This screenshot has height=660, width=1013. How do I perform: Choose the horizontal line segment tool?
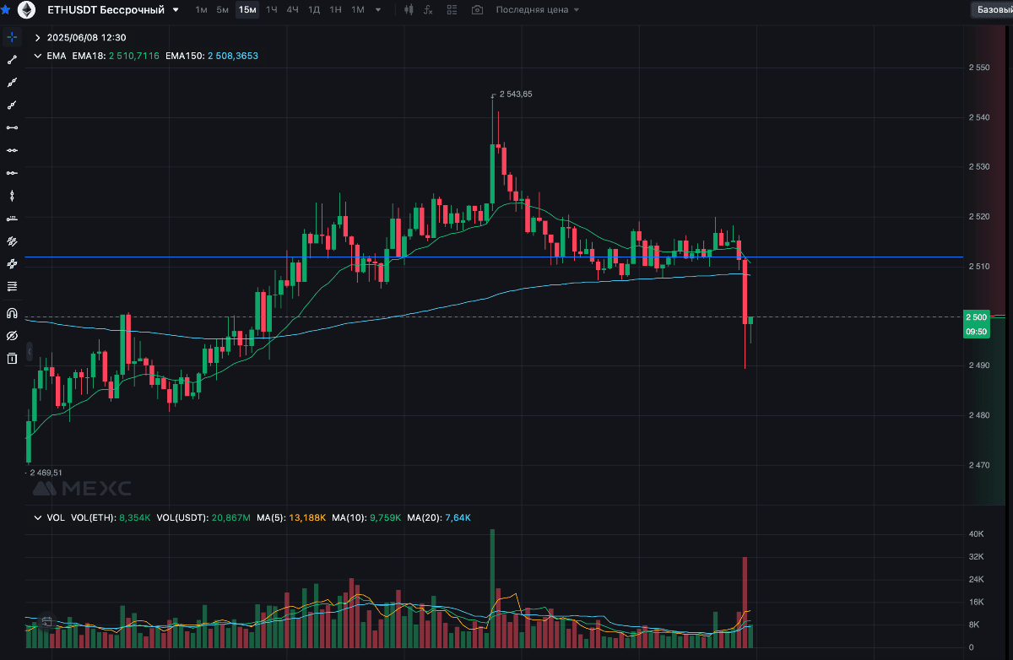[x=12, y=127]
